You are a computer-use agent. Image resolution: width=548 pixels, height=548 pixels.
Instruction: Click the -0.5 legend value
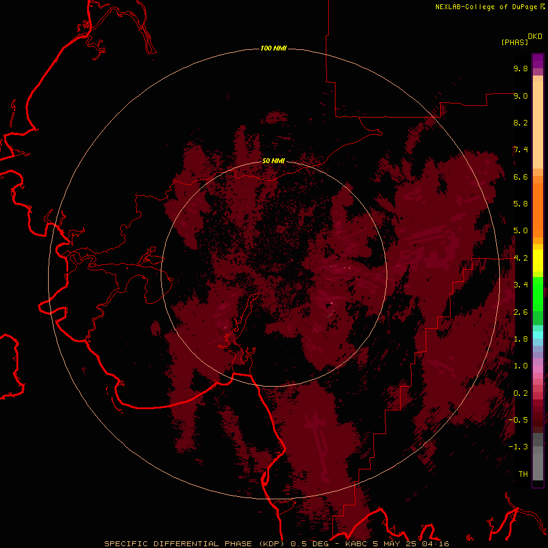pyautogui.click(x=518, y=420)
